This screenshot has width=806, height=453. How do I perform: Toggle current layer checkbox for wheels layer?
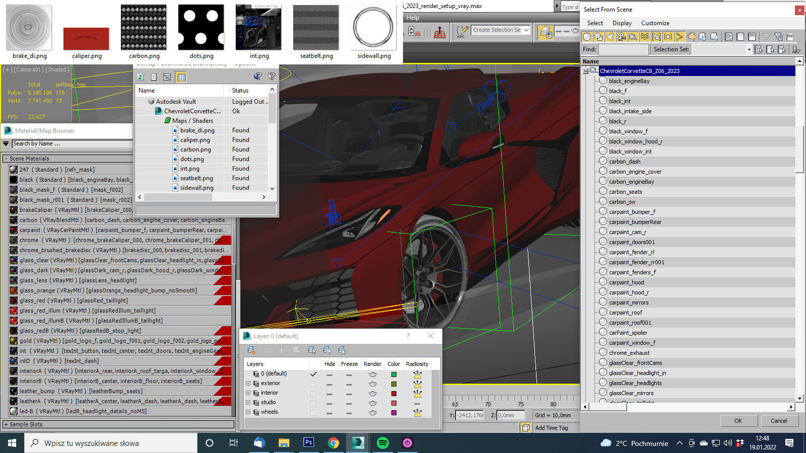pyautogui.click(x=313, y=412)
